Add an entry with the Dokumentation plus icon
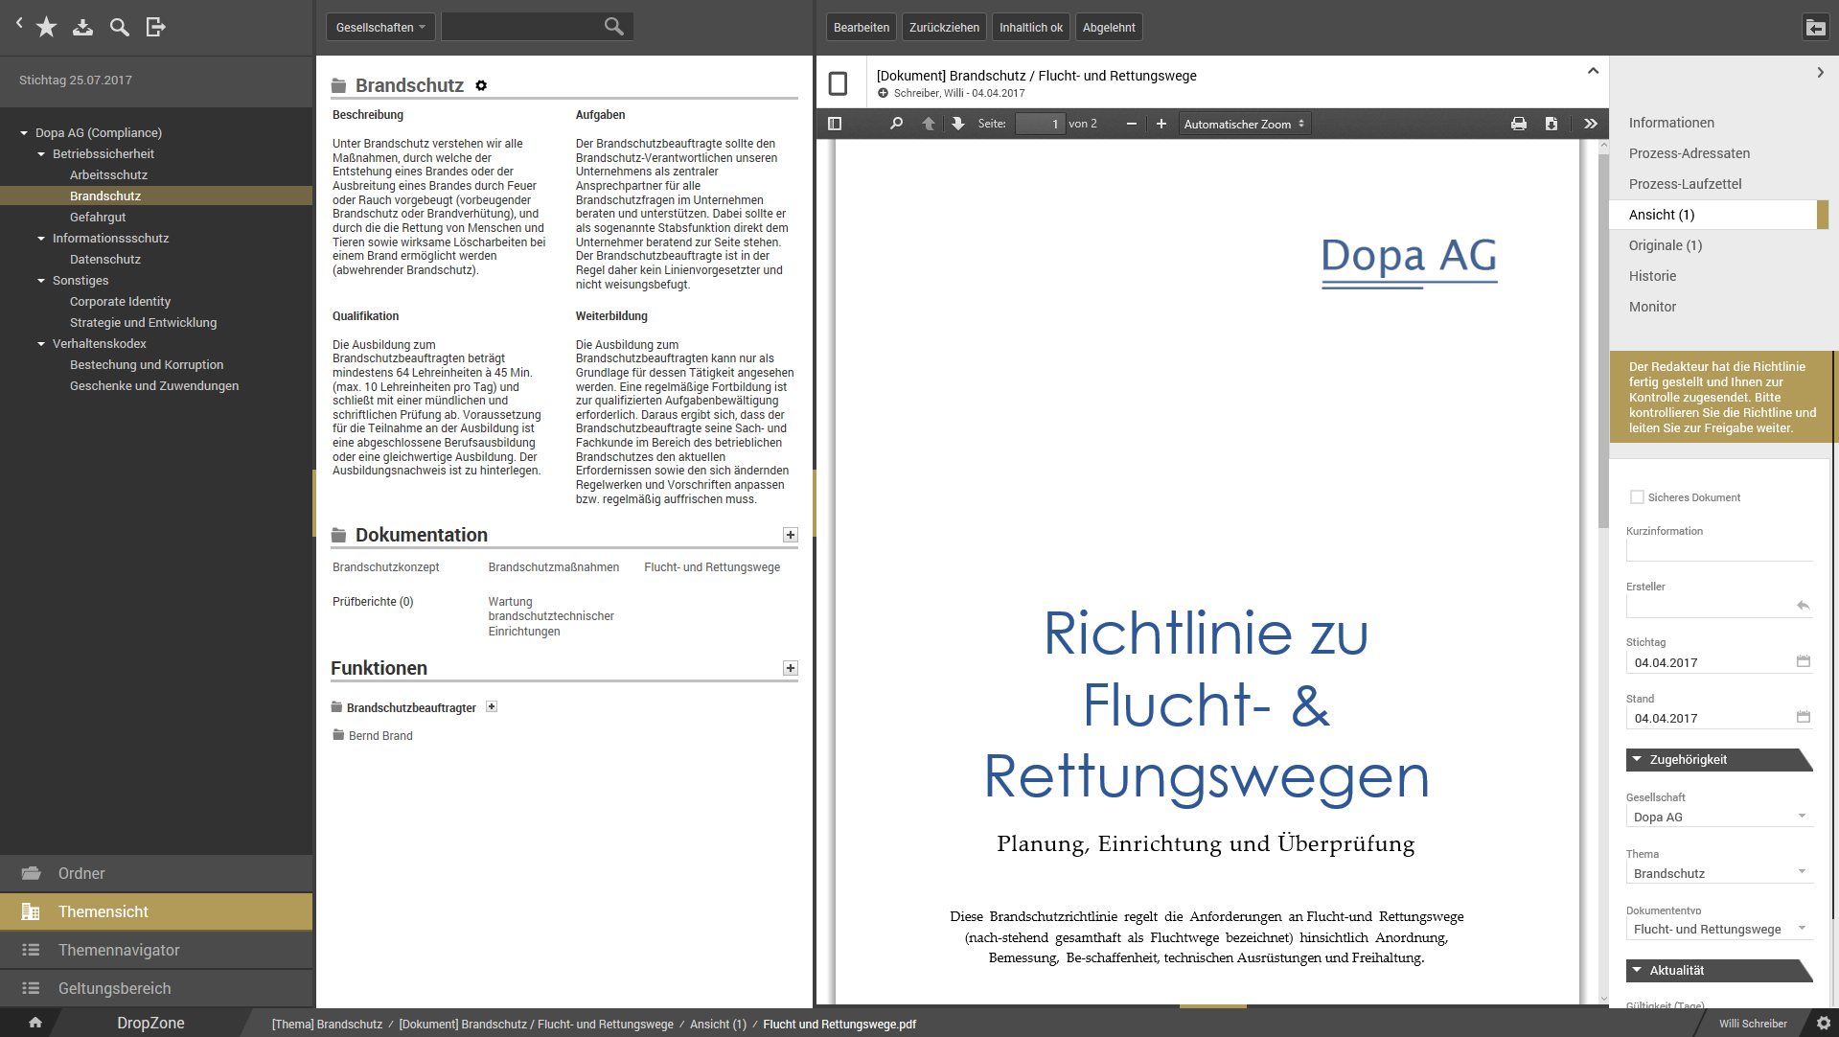The width and height of the screenshot is (1839, 1037). click(790, 535)
